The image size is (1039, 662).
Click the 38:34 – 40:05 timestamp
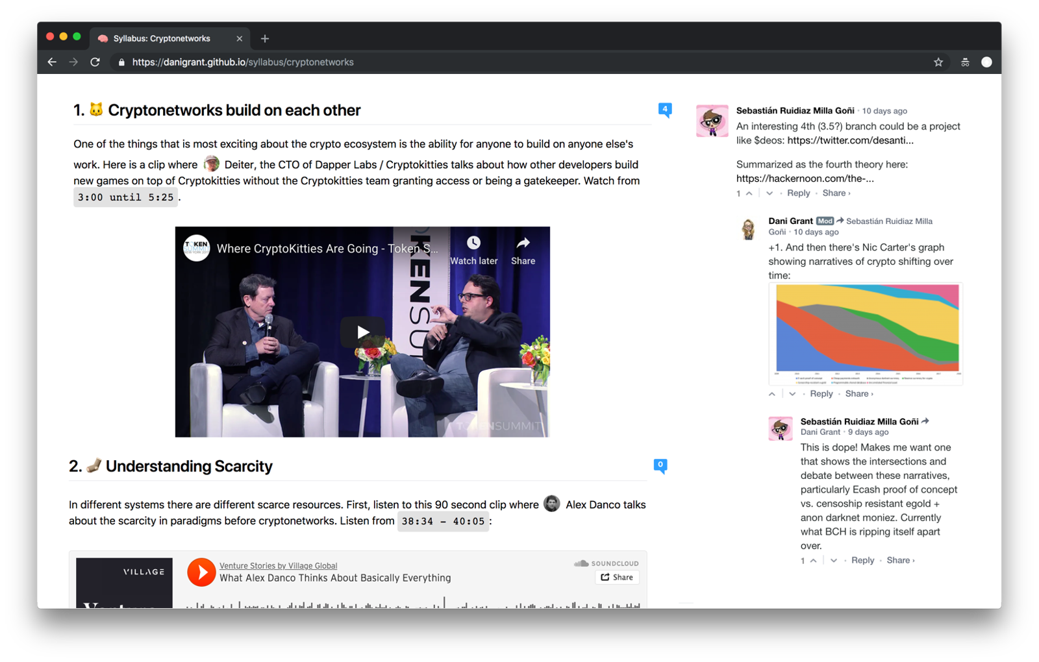tap(443, 521)
